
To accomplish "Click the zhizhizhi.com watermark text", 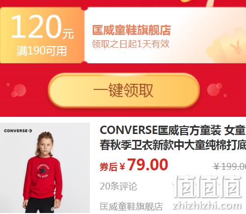I will (207, 205).
